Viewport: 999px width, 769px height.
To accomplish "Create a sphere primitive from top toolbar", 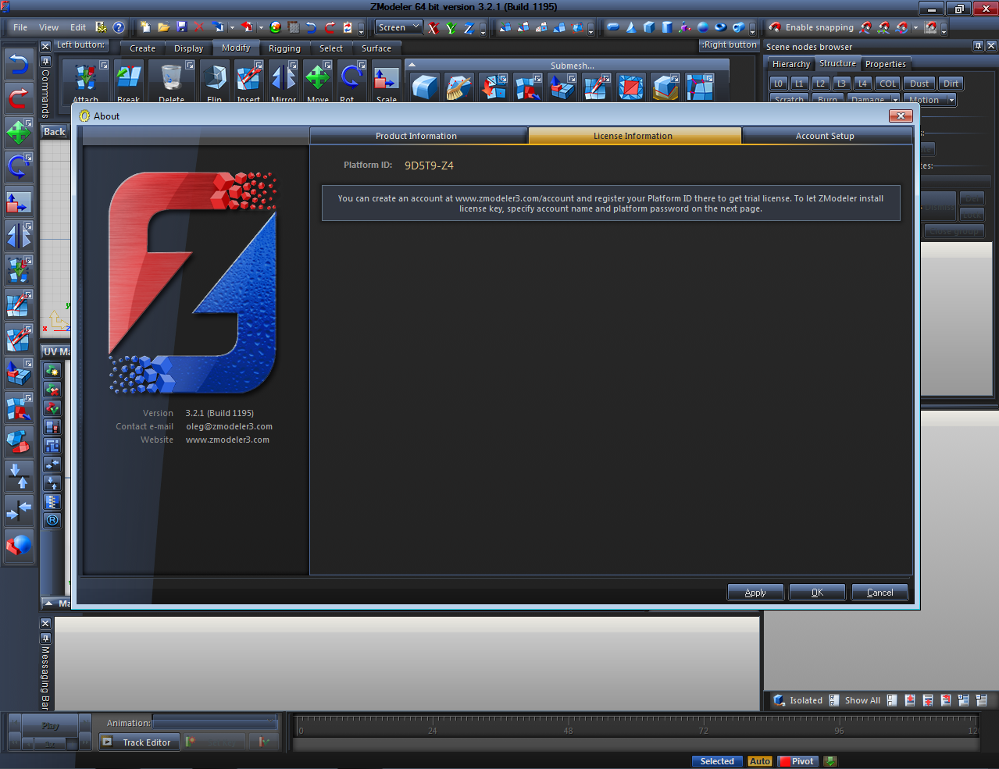I will tap(702, 27).
